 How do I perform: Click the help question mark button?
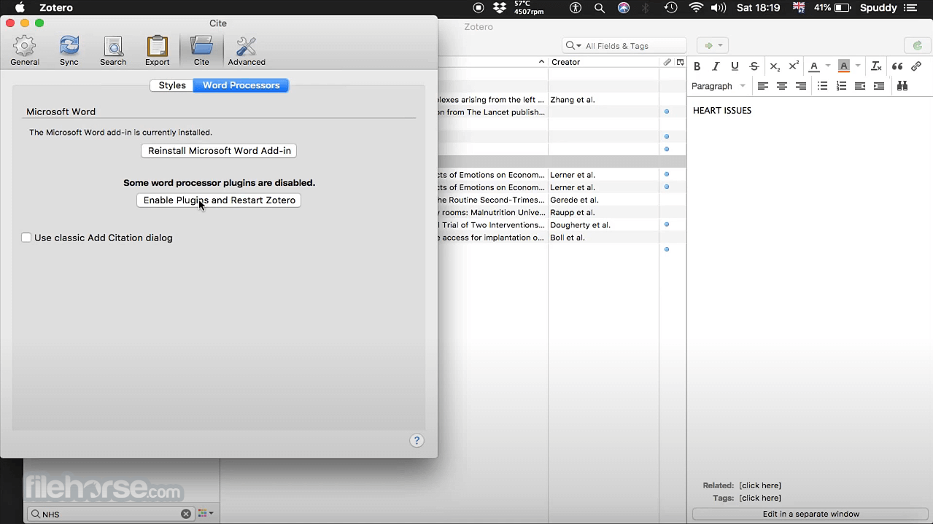417,440
